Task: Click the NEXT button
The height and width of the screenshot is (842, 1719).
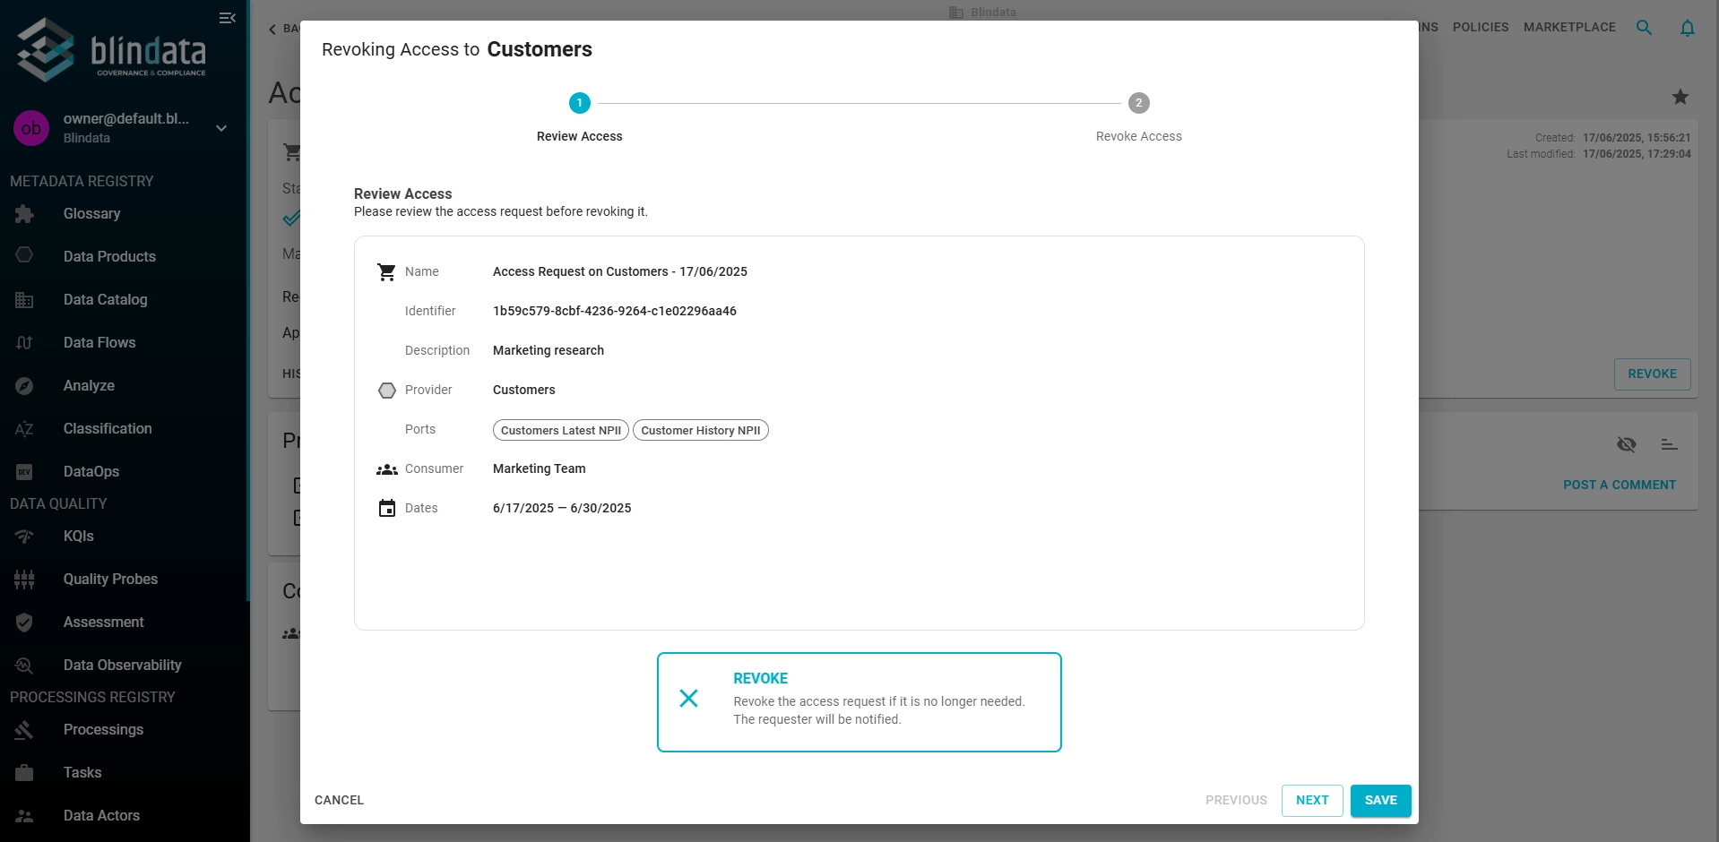Action: click(1312, 800)
